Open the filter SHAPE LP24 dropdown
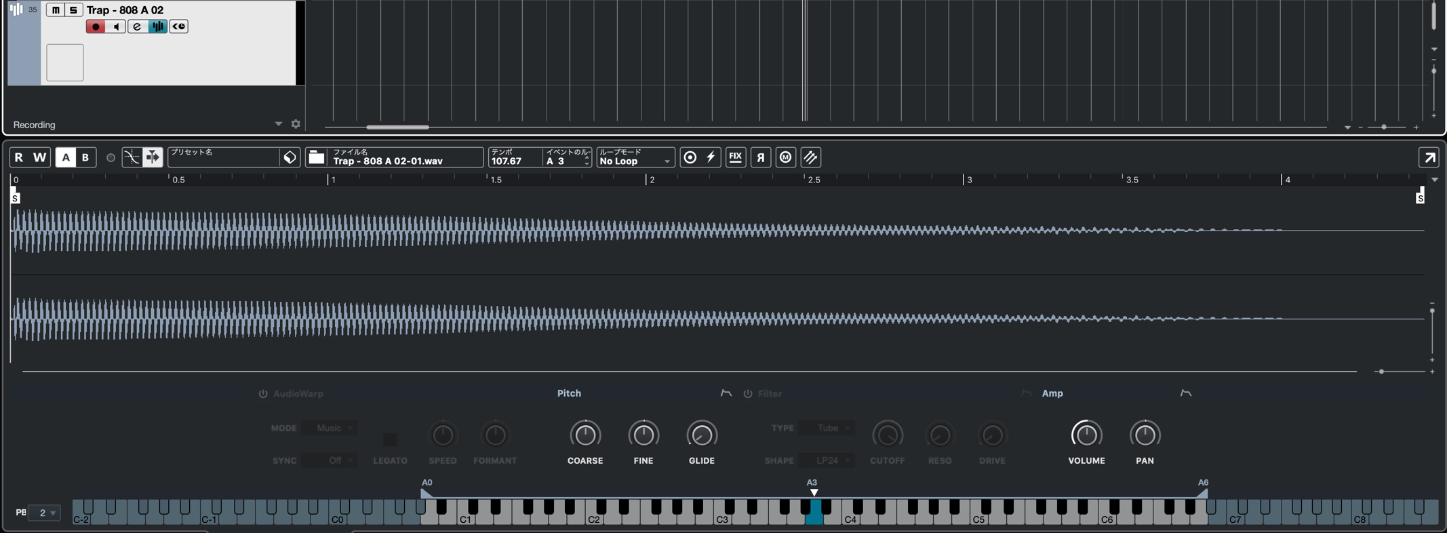 (827, 460)
